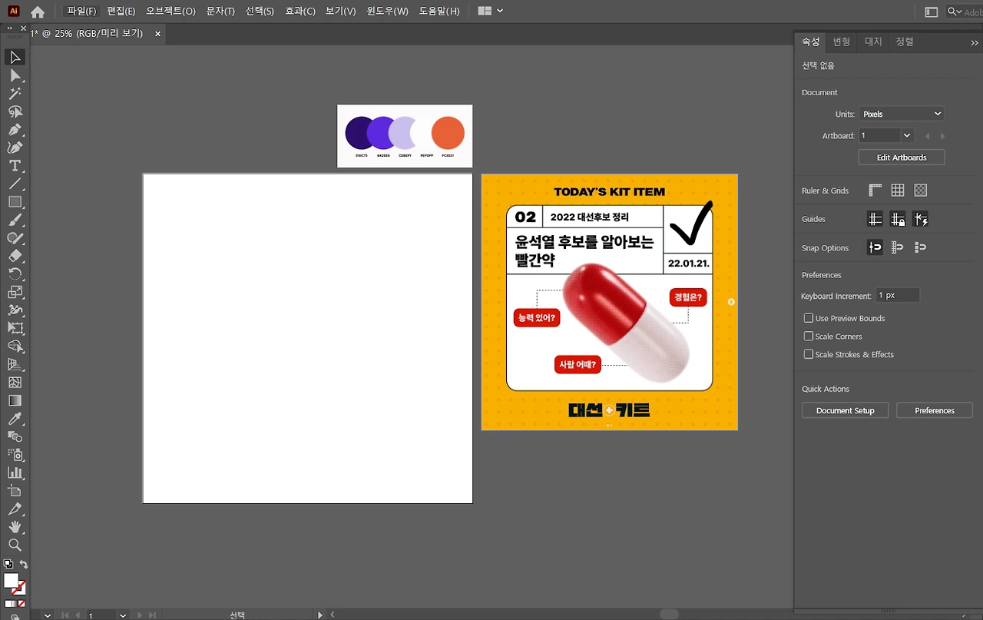Screen dimensions: 983x620
Task: Select the Rotate tool
Action: coord(15,274)
